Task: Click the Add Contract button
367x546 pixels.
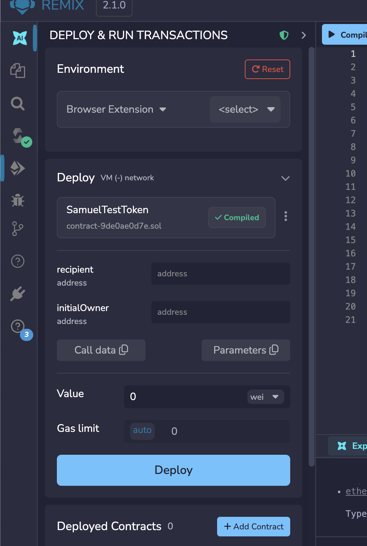Action: pos(254,526)
